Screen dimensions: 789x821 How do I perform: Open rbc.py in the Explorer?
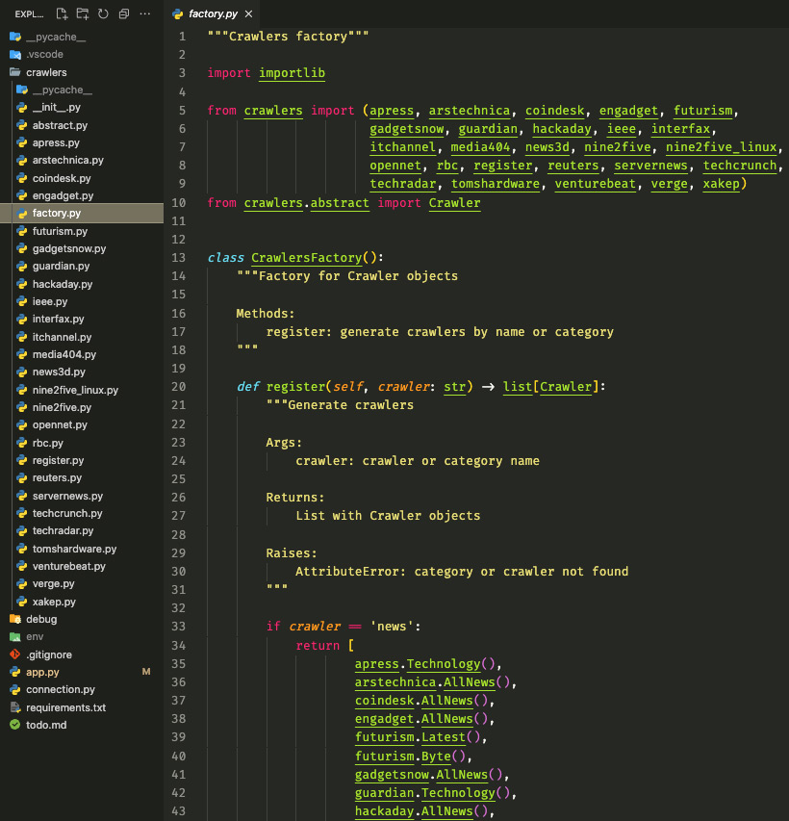pos(82,443)
